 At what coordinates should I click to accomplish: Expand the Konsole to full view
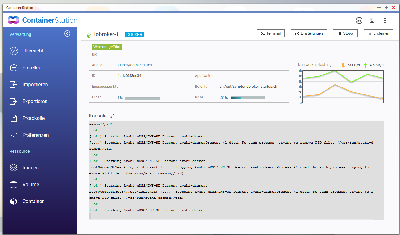click(113, 116)
